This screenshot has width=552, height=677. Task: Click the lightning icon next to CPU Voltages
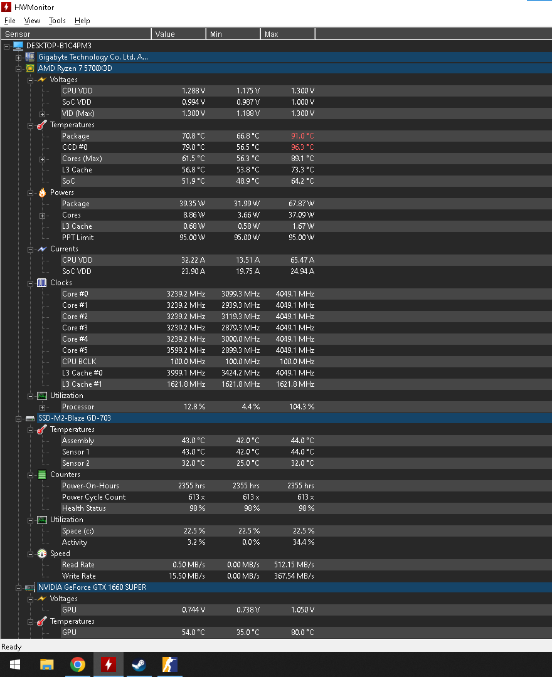tap(42, 80)
